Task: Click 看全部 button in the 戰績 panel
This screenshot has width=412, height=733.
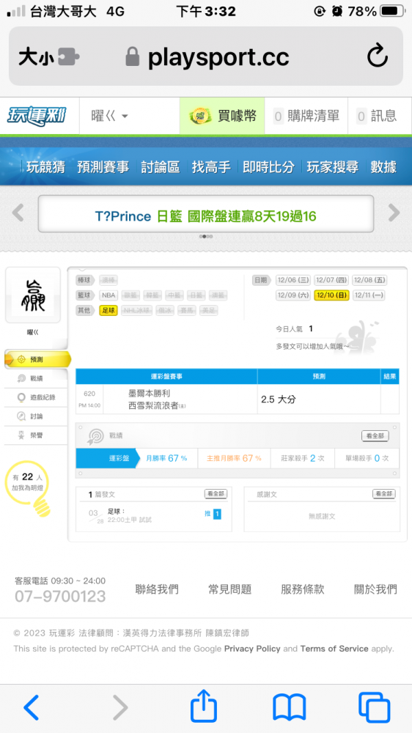Action: click(375, 435)
